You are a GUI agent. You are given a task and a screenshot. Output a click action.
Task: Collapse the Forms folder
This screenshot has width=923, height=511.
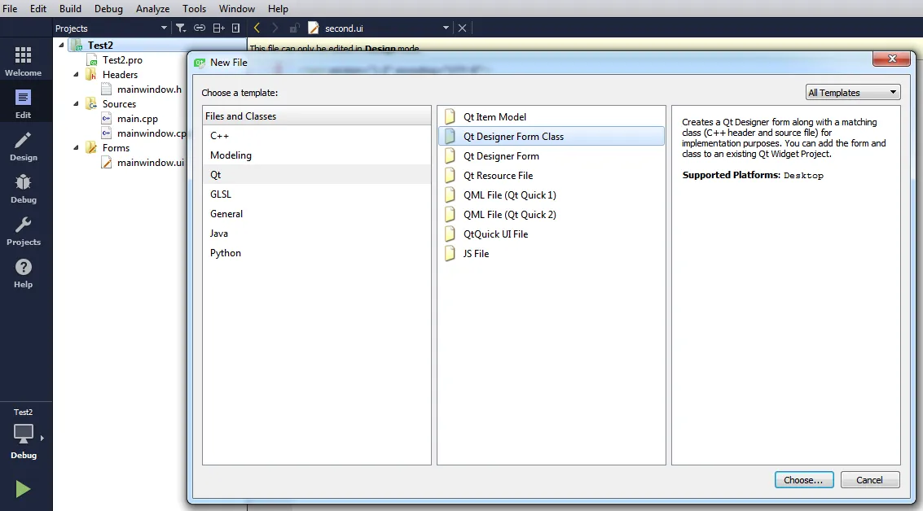76,147
